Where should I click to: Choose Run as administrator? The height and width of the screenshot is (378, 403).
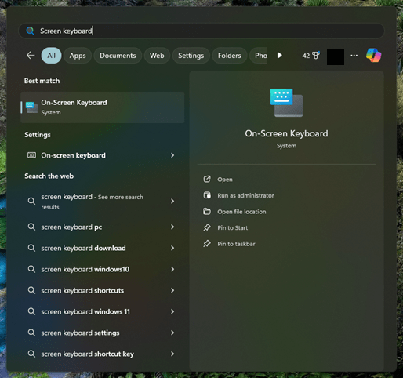pos(245,195)
